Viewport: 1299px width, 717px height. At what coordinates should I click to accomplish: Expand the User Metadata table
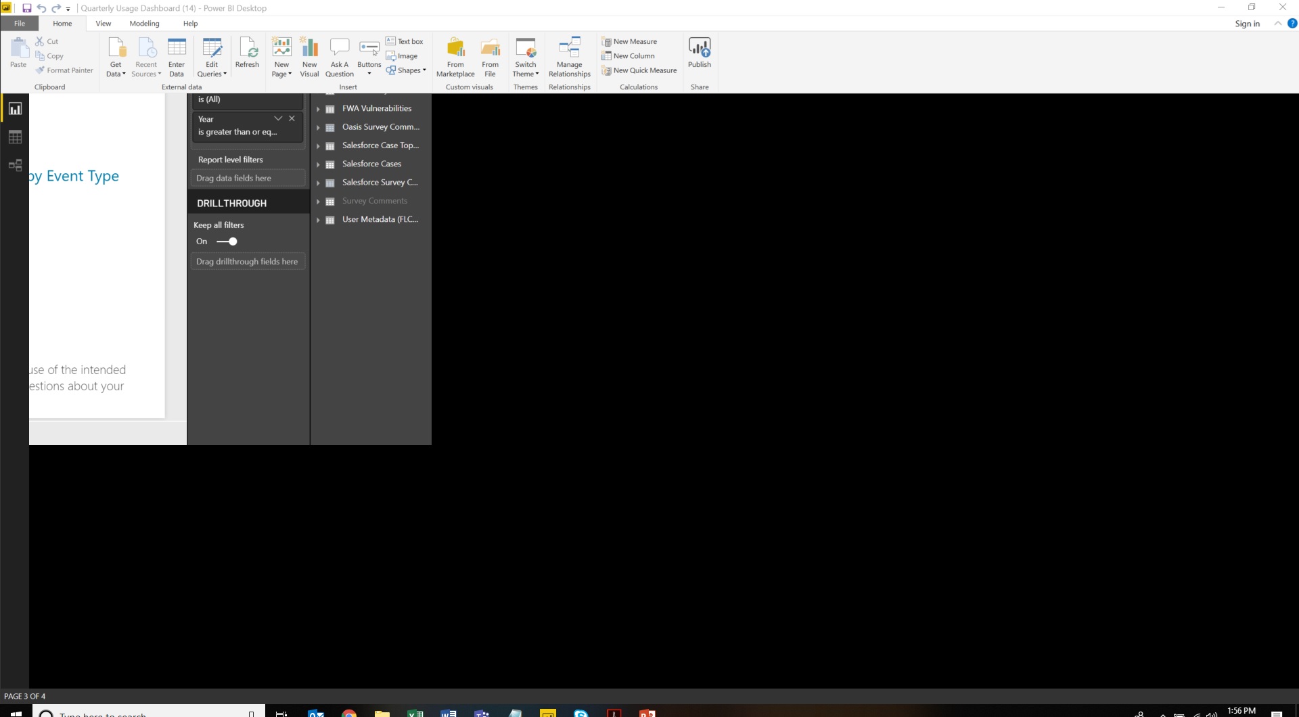pyautogui.click(x=318, y=220)
